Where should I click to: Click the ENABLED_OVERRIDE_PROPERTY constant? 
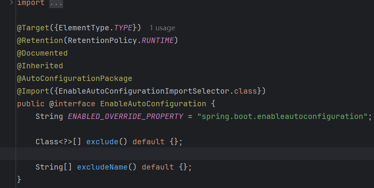click(x=125, y=116)
